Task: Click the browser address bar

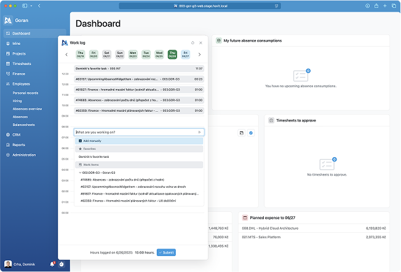Action: coord(200,6)
